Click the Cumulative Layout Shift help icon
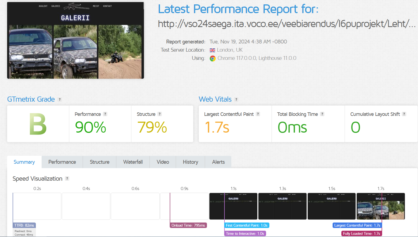418x237 pixels. click(x=404, y=114)
